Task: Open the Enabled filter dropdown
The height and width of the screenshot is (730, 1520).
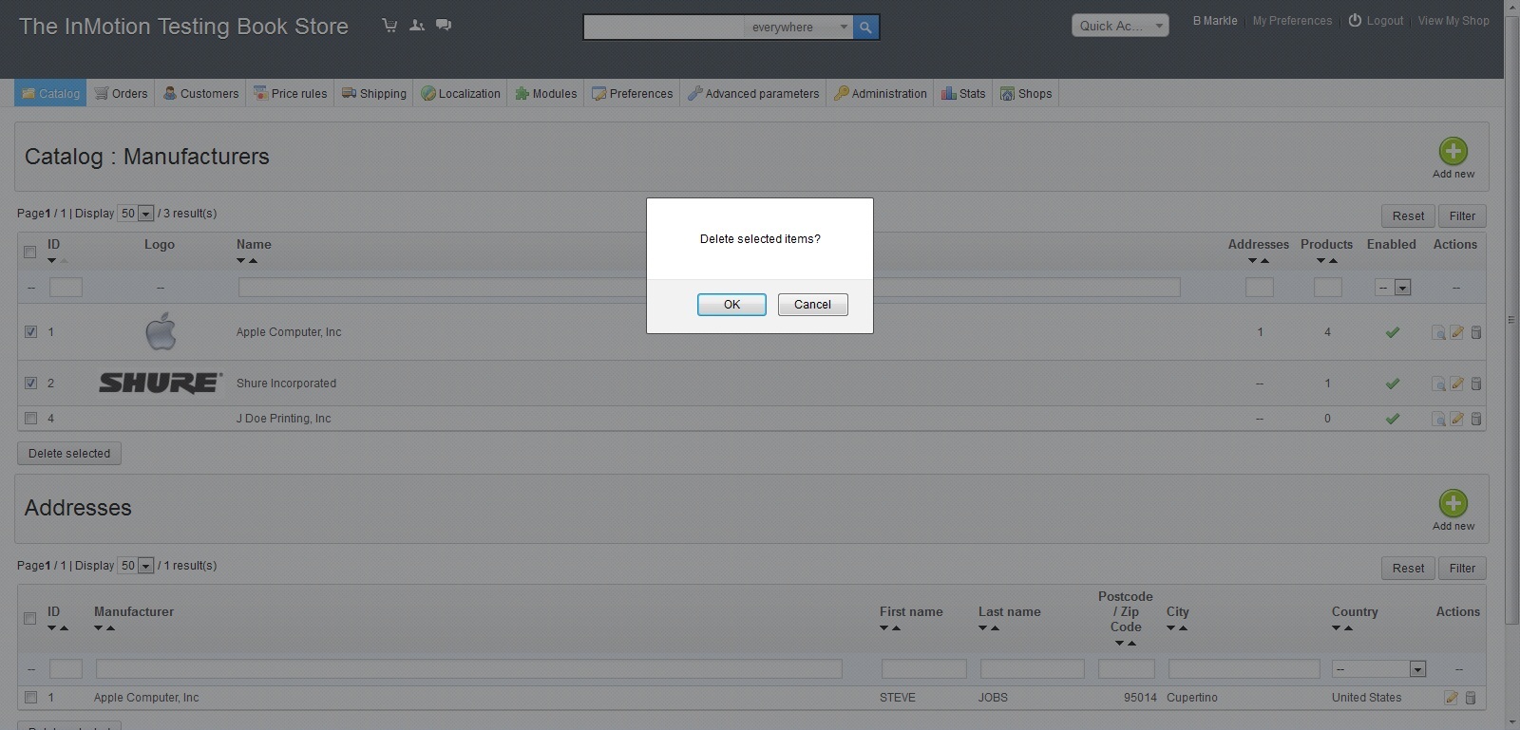Action: coord(1393,288)
